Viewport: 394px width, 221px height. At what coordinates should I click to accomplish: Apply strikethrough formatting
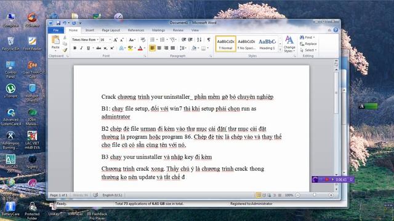98,48
